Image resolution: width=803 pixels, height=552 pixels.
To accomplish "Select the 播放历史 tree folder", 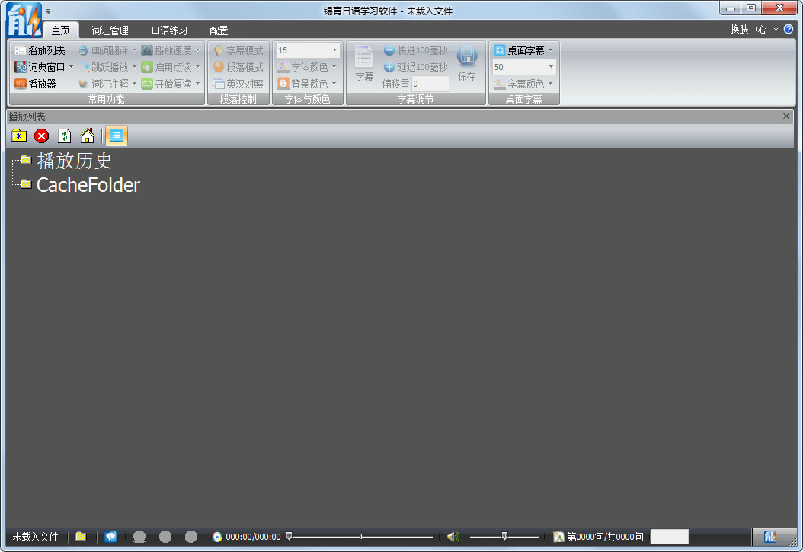I will point(74,161).
